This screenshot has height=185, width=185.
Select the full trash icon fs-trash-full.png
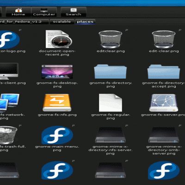coord(8,135)
